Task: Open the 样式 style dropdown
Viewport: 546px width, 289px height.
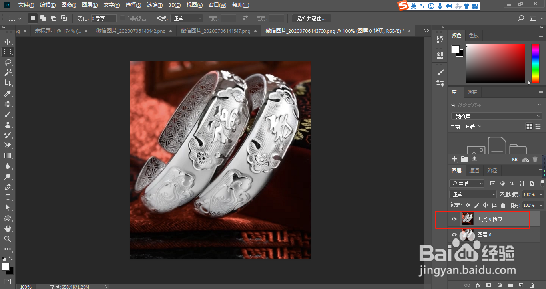Action: [187, 18]
